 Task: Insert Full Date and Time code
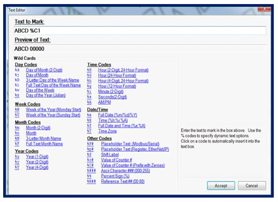click(x=121, y=126)
